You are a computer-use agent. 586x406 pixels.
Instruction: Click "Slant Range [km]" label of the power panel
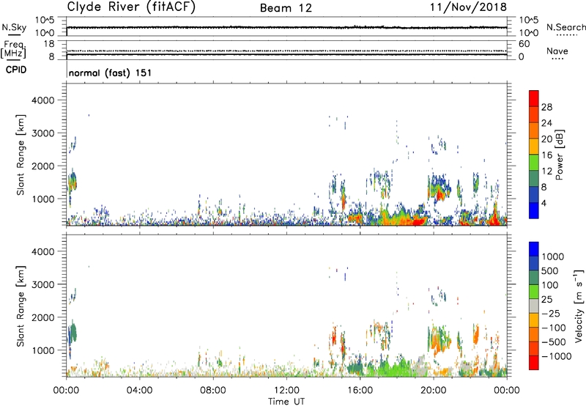tap(21, 155)
